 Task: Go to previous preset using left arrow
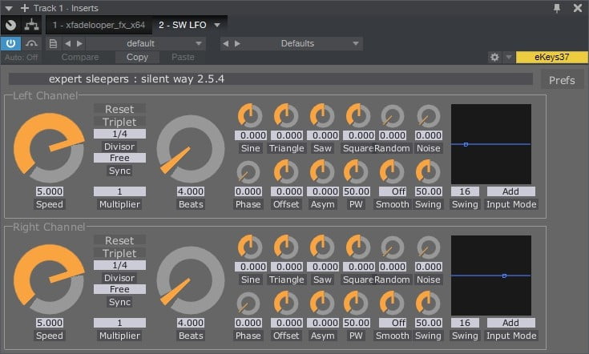(67, 43)
